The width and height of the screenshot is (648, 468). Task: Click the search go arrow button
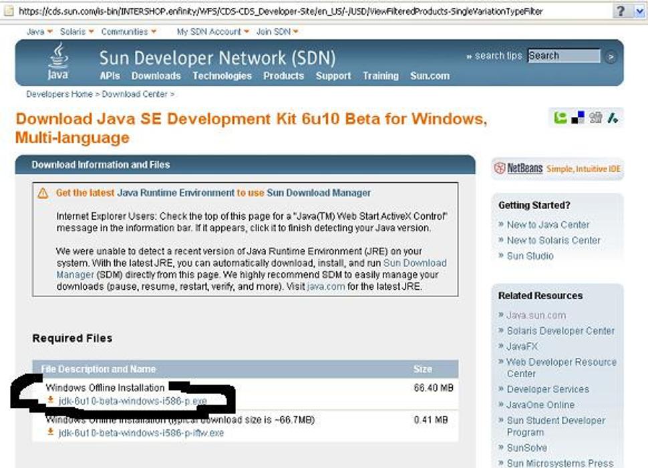[611, 57]
